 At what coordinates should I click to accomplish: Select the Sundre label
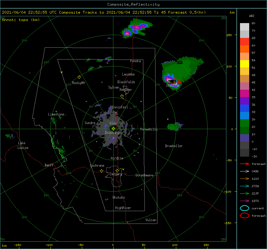(90, 123)
